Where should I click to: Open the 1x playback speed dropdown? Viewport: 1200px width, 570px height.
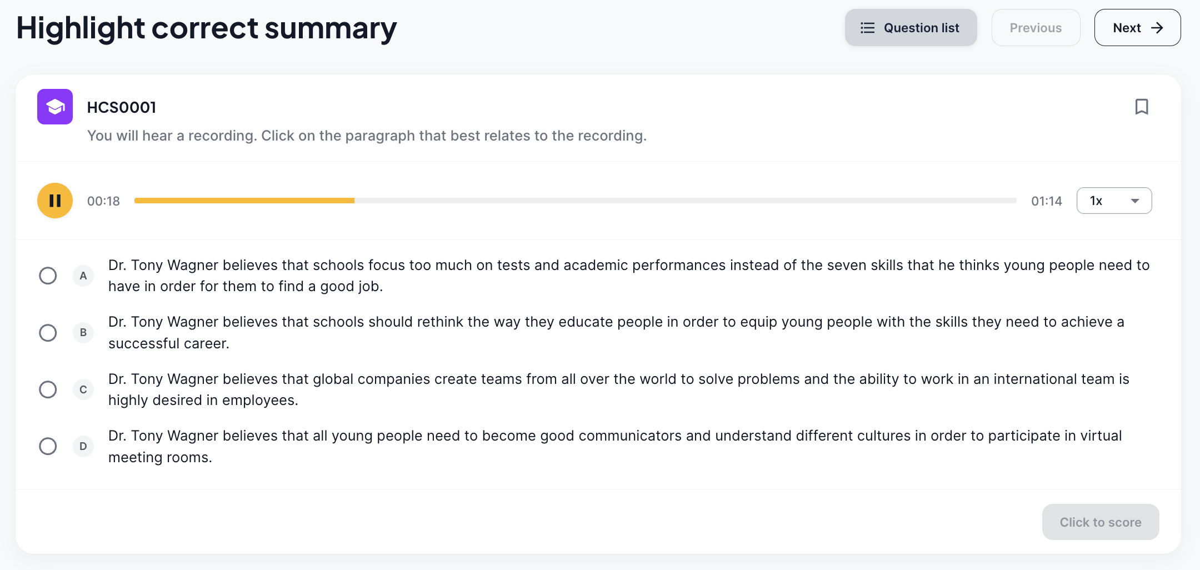1114,201
